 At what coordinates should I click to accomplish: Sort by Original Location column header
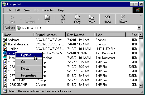50,35
